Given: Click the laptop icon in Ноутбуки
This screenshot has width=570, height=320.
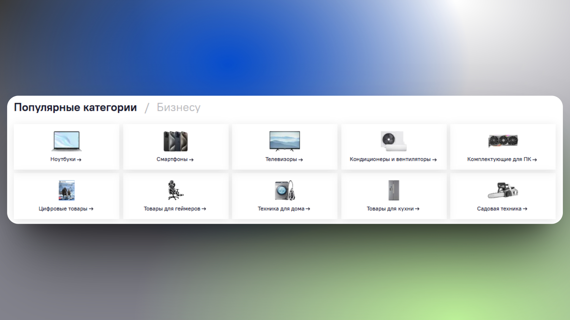Looking at the screenshot, I should click(x=66, y=141).
